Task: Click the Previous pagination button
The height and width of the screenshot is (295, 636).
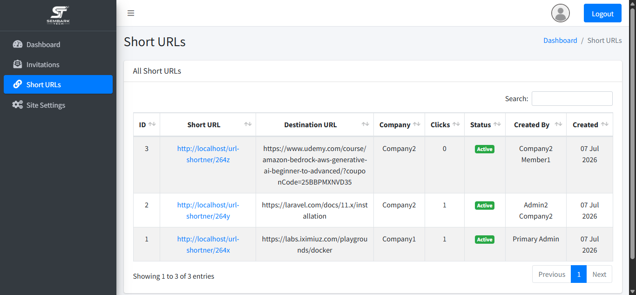Action: (552, 274)
